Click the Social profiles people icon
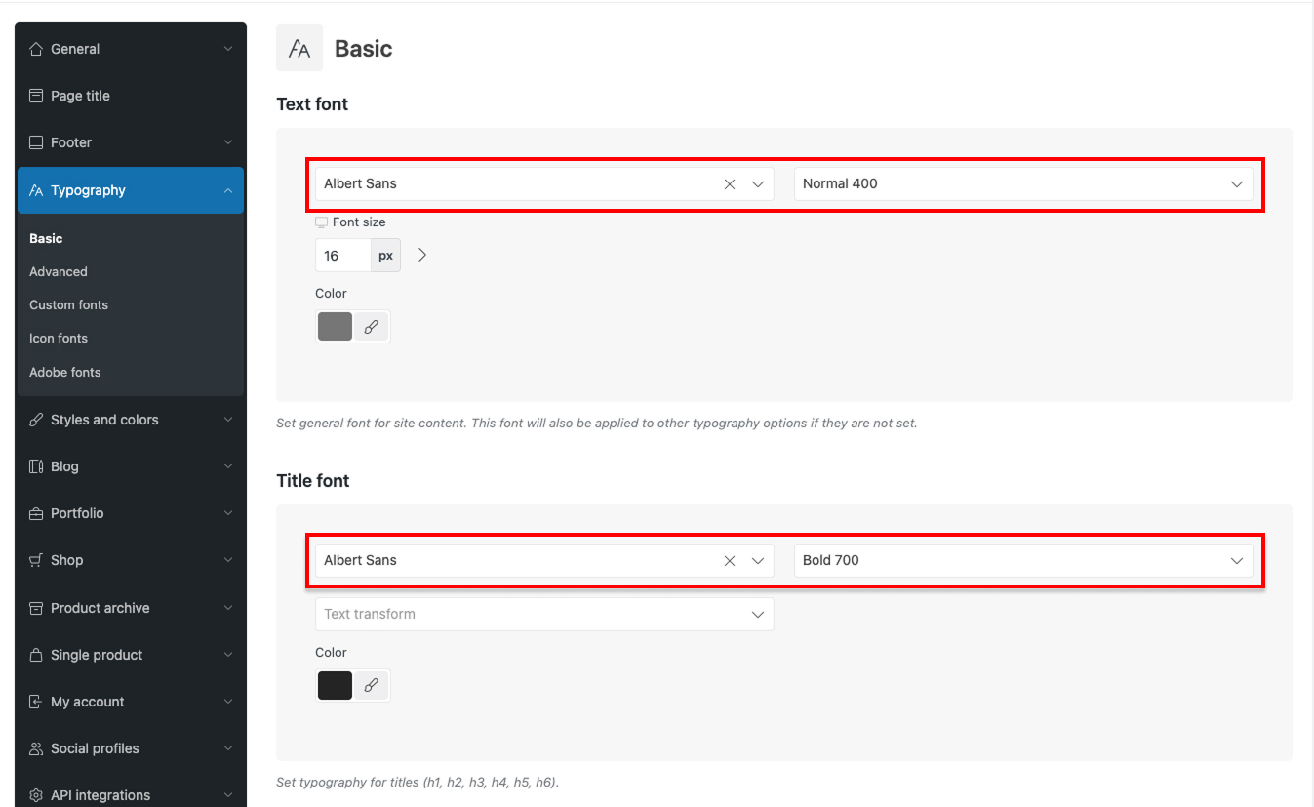1314x807 pixels. tap(36, 748)
